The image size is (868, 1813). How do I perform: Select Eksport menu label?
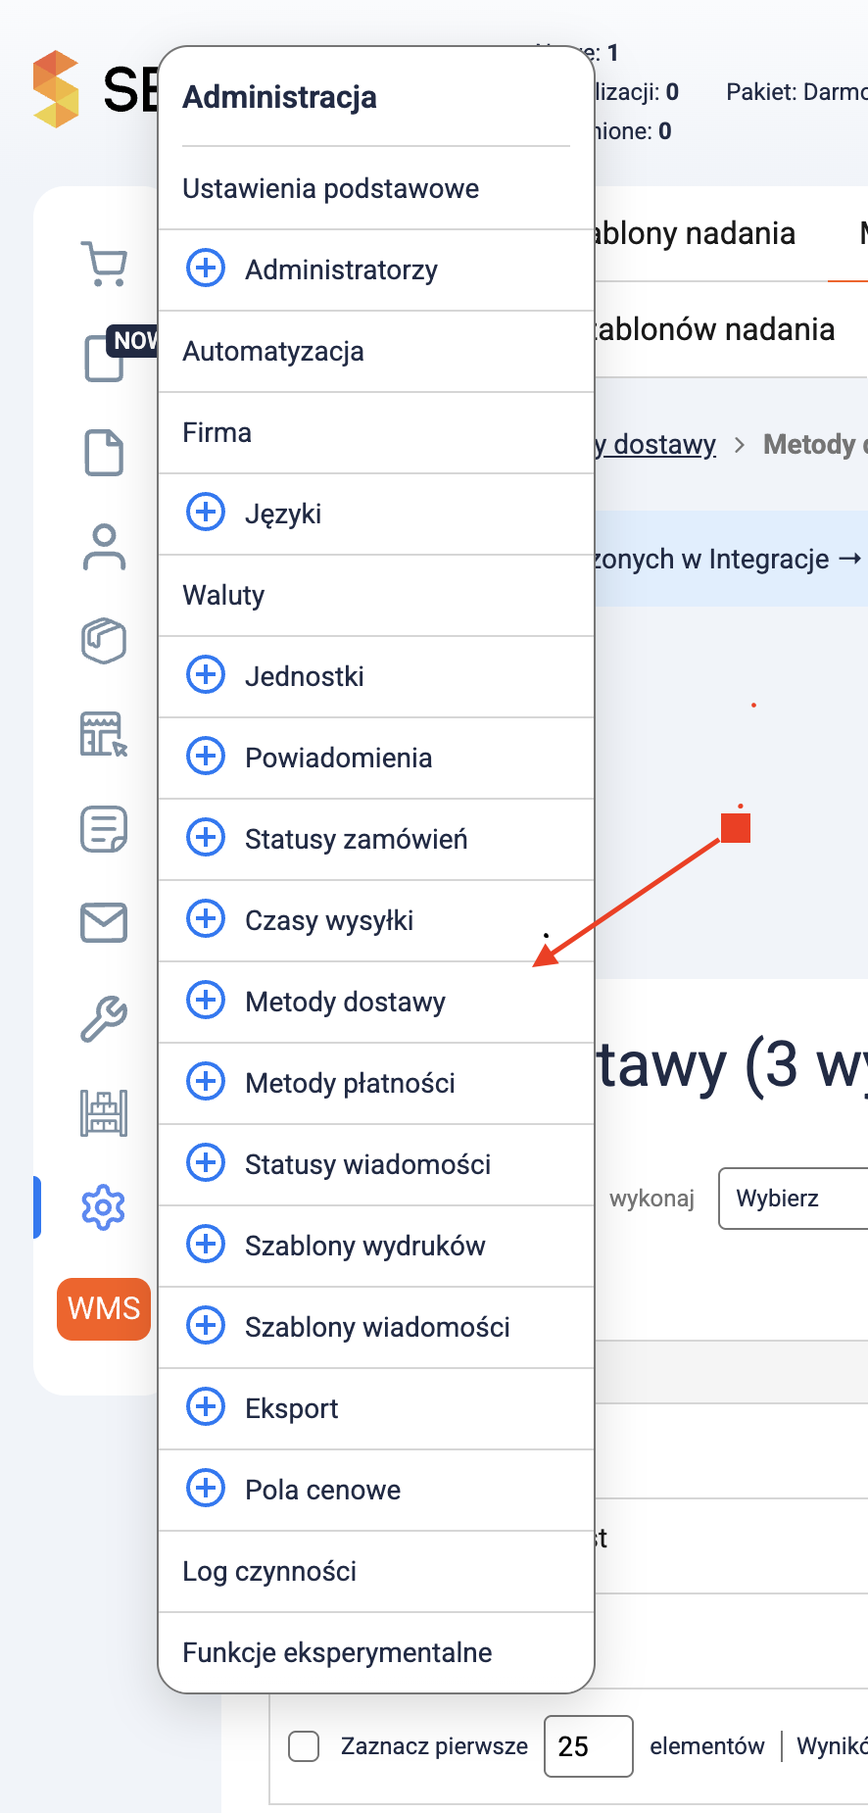click(x=292, y=1409)
